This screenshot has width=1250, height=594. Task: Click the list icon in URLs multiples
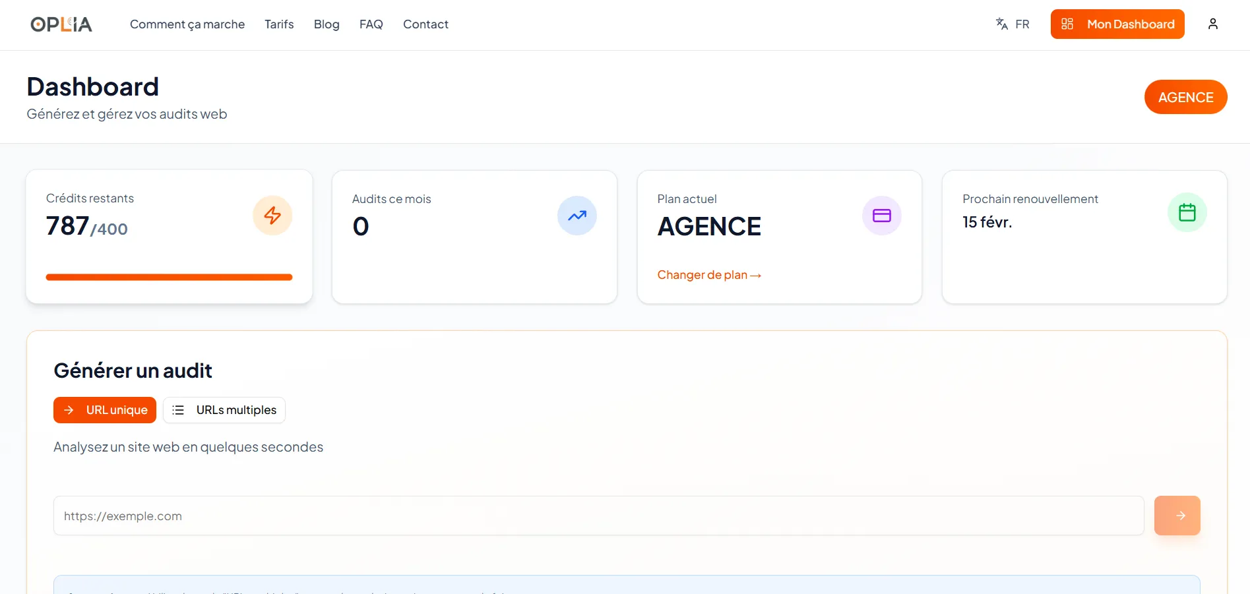tap(178, 410)
